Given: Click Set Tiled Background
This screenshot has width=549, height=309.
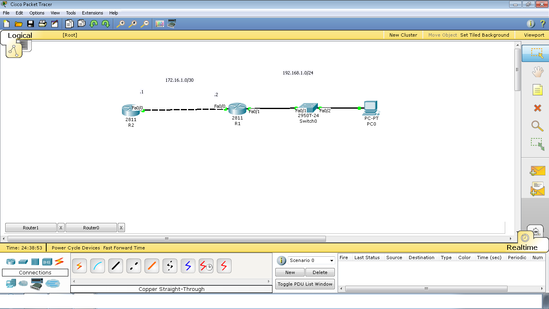Looking at the screenshot, I should pyautogui.click(x=485, y=35).
